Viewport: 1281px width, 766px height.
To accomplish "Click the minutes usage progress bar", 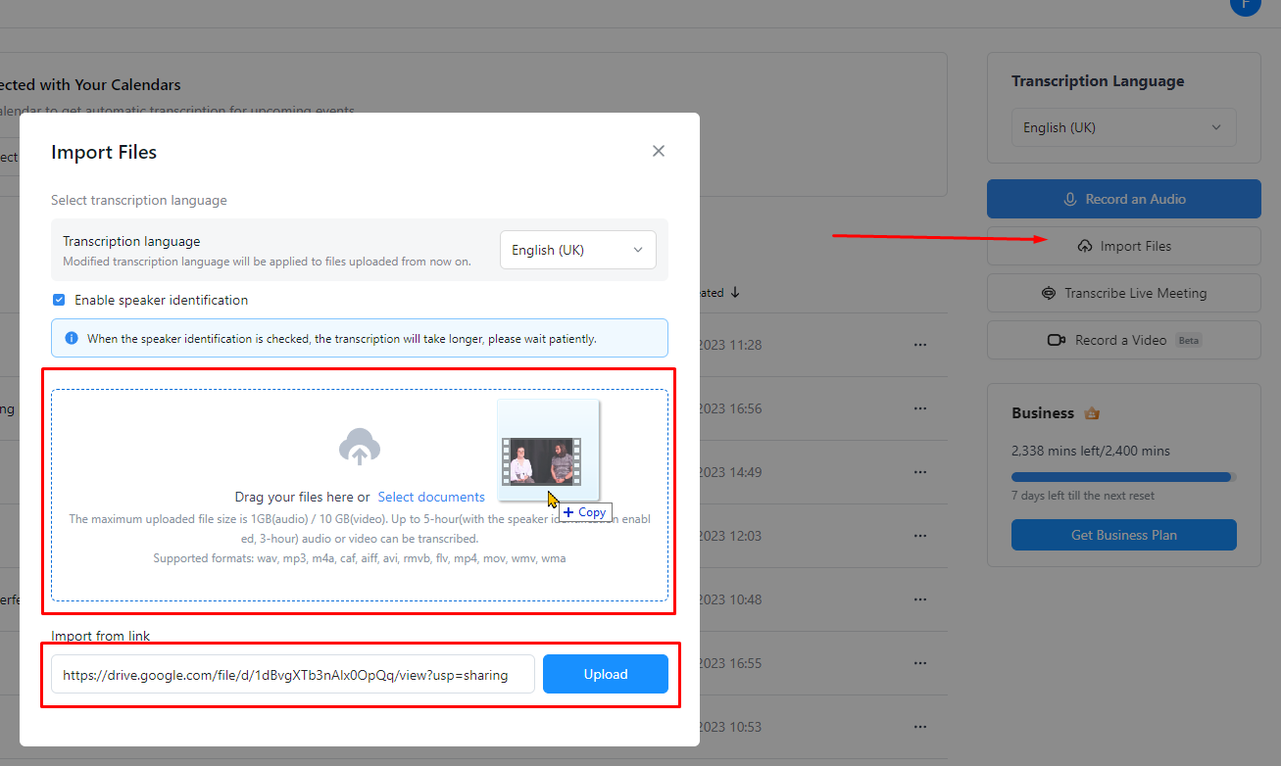I will (x=1123, y=477).
